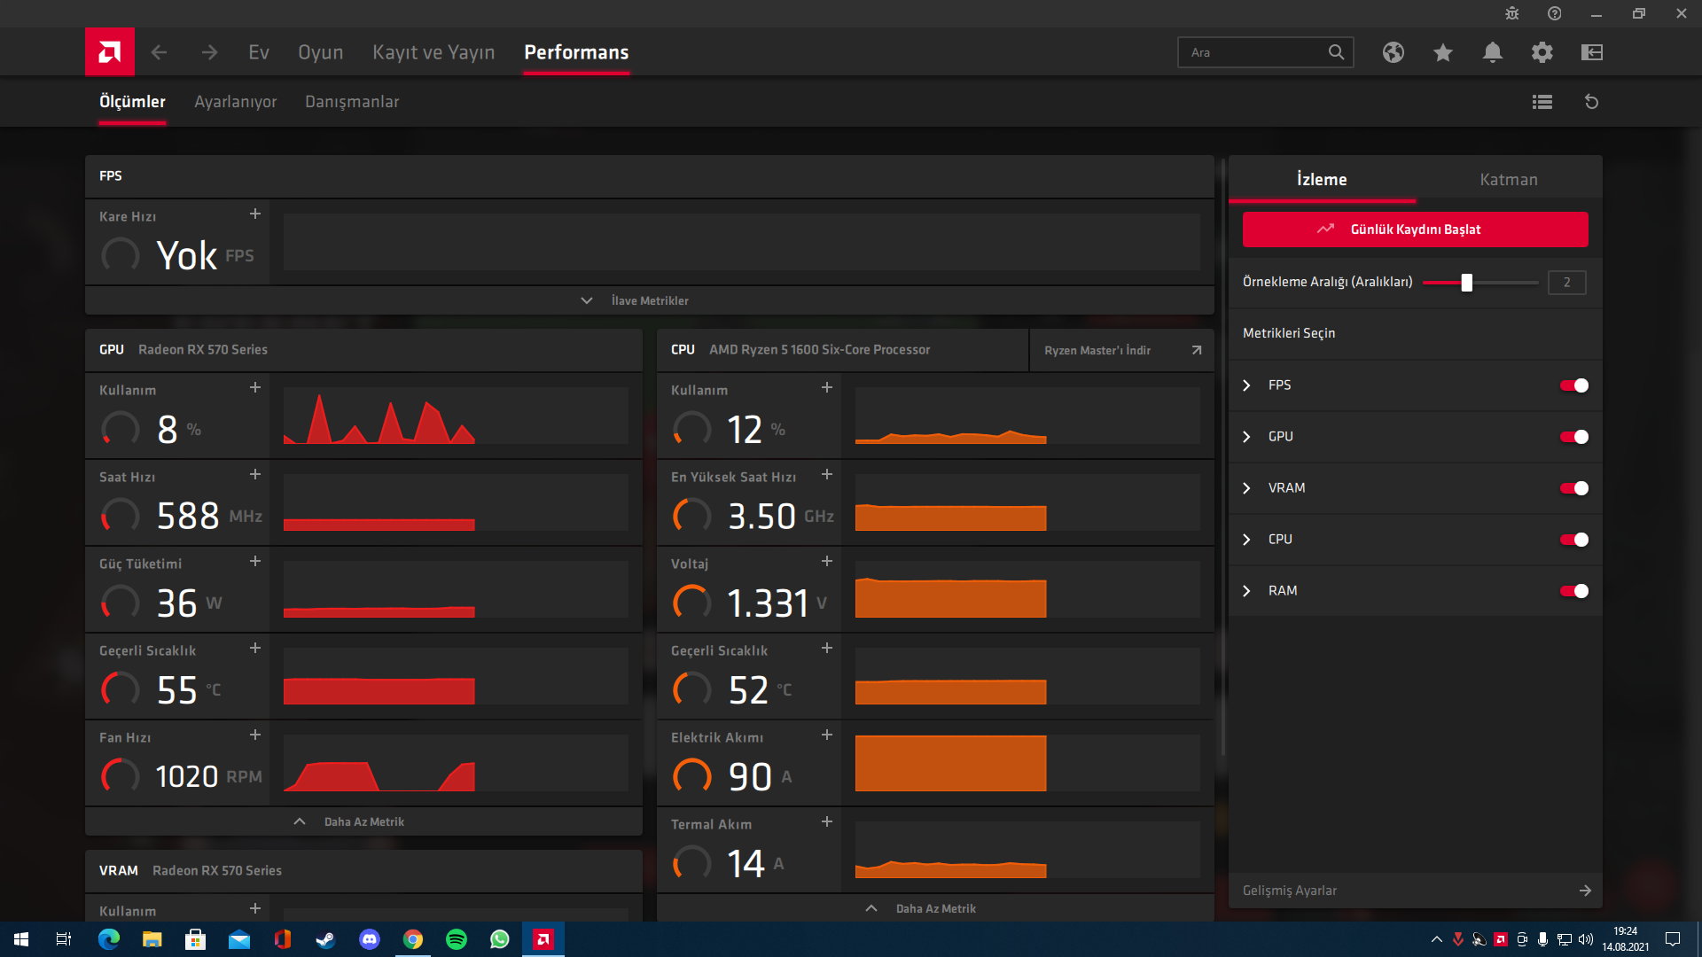1702x957 pixels.
Task: Open the web browser globe icon
Action: click(x=1394, y=52)
